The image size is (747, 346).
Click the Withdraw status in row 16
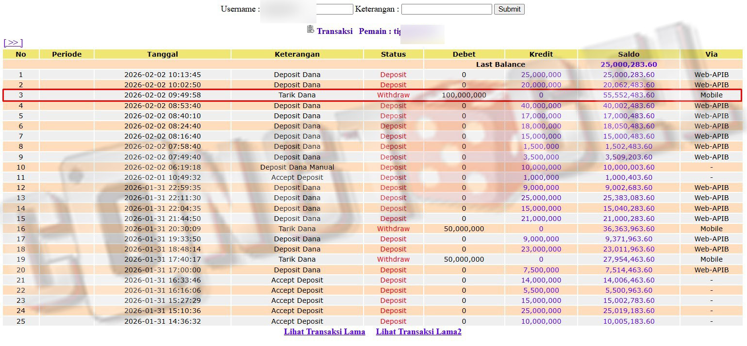click(x=393, y=229)
